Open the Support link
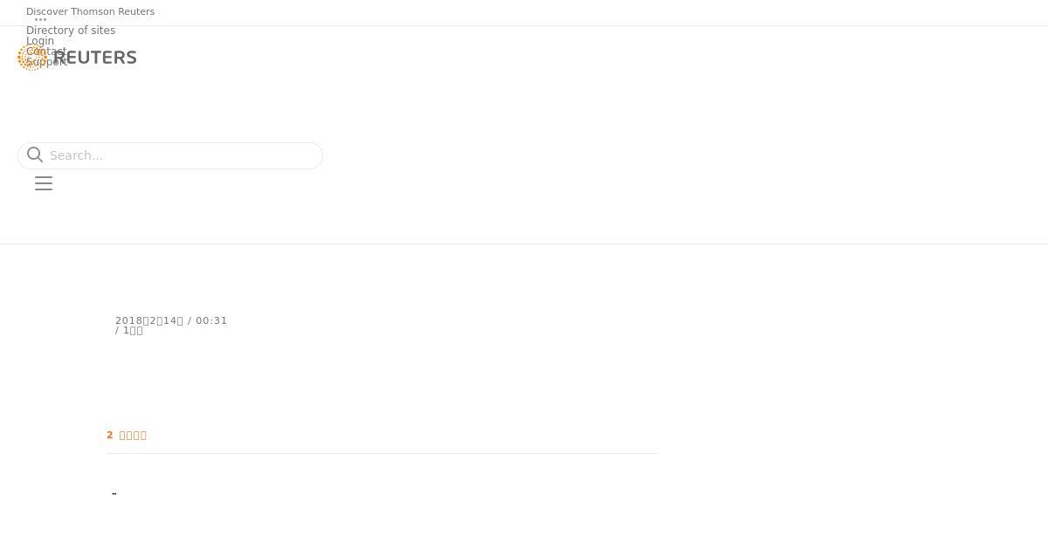This screenshot has width=1048, height=550. [47, 62]
